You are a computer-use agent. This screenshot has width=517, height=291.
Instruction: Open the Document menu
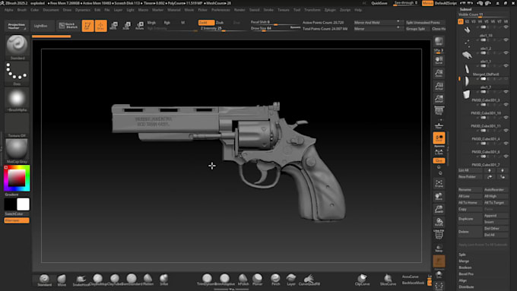(51, 10)
